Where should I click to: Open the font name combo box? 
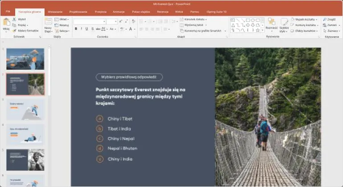tap(90, 21)
